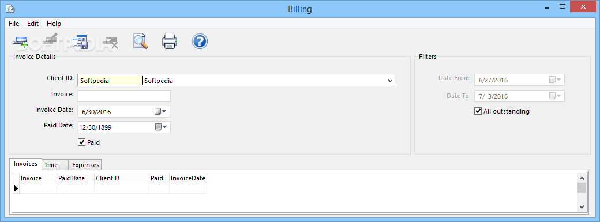
Task: Expand the Client ID combo box
Action: pyautogui.click(x=391, y=81)
